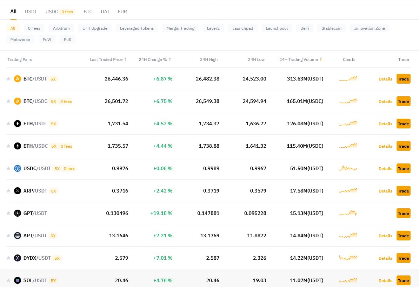This screenshot has height=287, width=419.
Task: Click Trade button for GPT/USDT
Action: 403,213
